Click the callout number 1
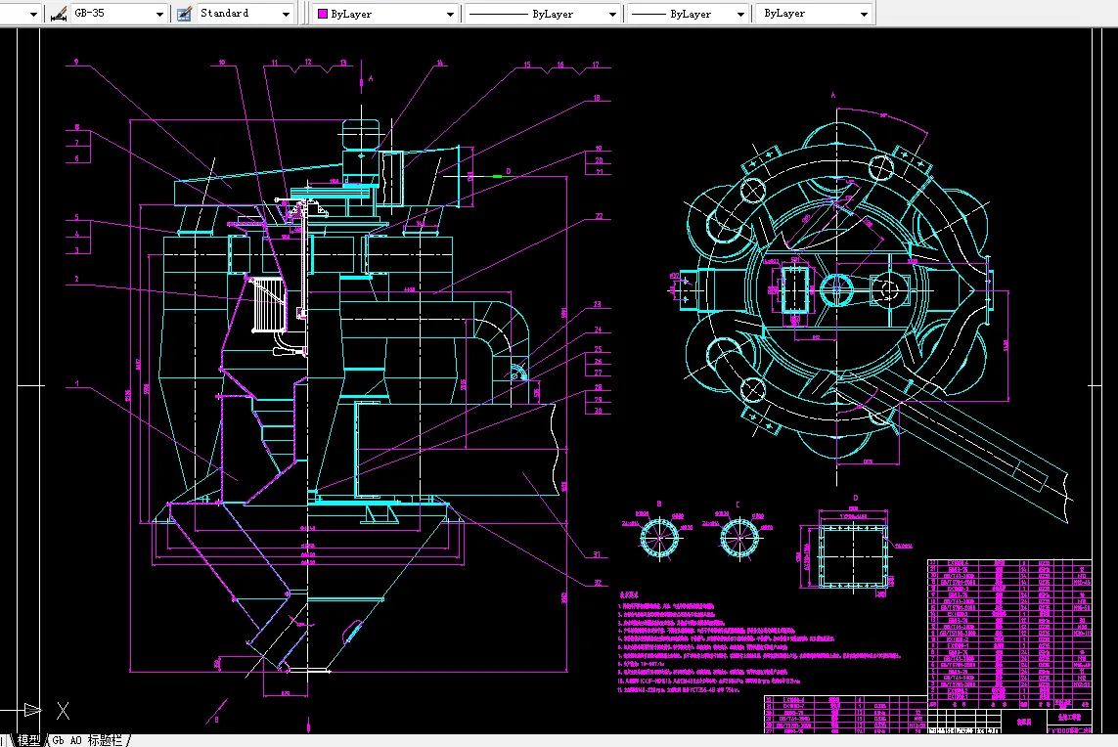The height and width of the screenshot is (747, 1118). pyautogui.click(x=77, y=384)
